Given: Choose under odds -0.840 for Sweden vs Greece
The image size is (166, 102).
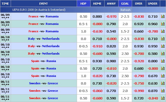Looking at the screenshot, I should click(x=153, y=98).
